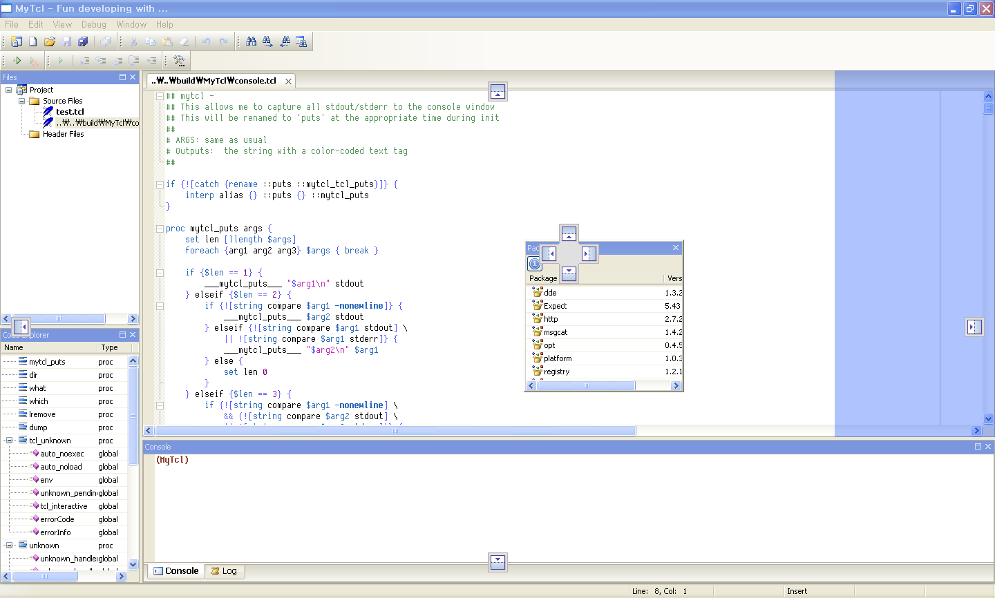The image size is (995, 598).
Task: Open the File menu
Action: pyautogui.click(x=12, y=24)
